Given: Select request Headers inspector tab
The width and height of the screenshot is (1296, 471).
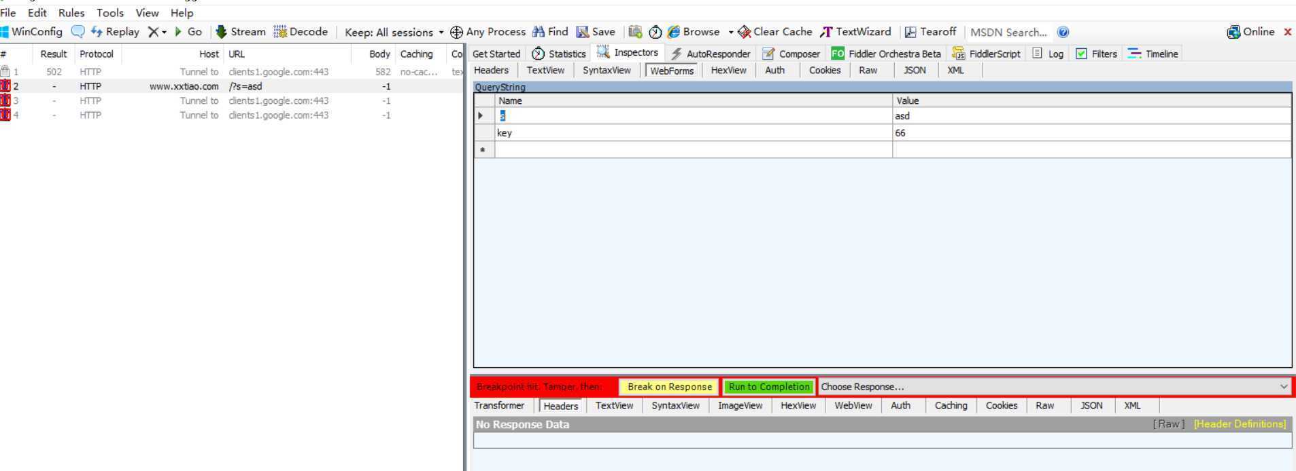Looking at the screenshot, I should (491, 71).
